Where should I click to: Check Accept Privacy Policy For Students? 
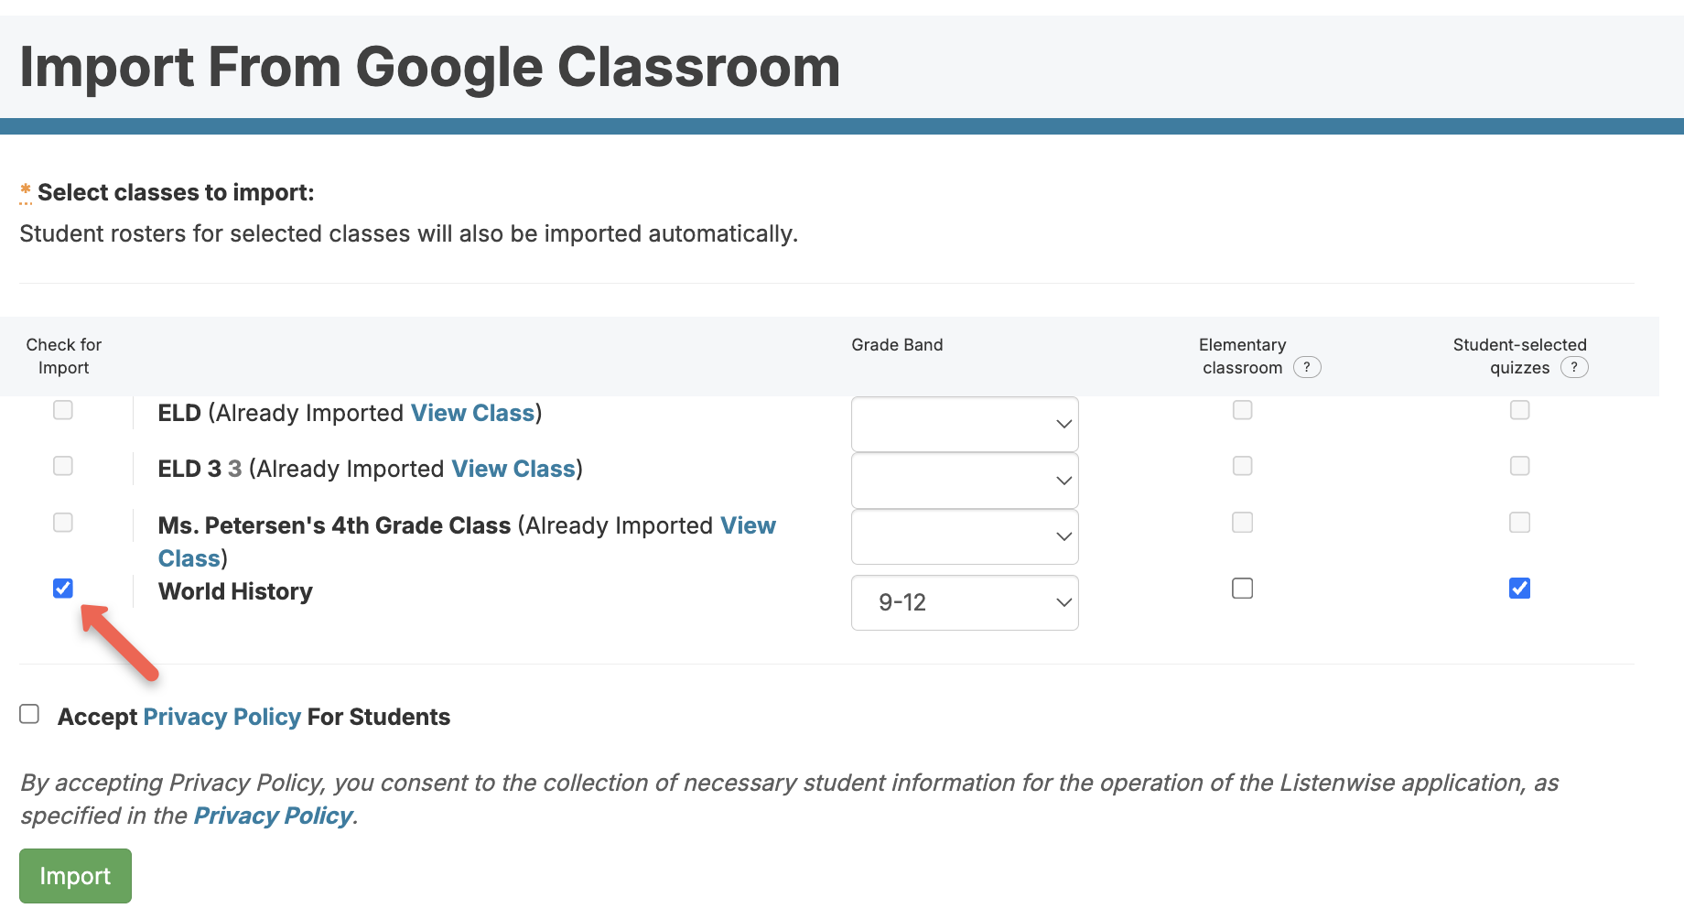[29, 714]
